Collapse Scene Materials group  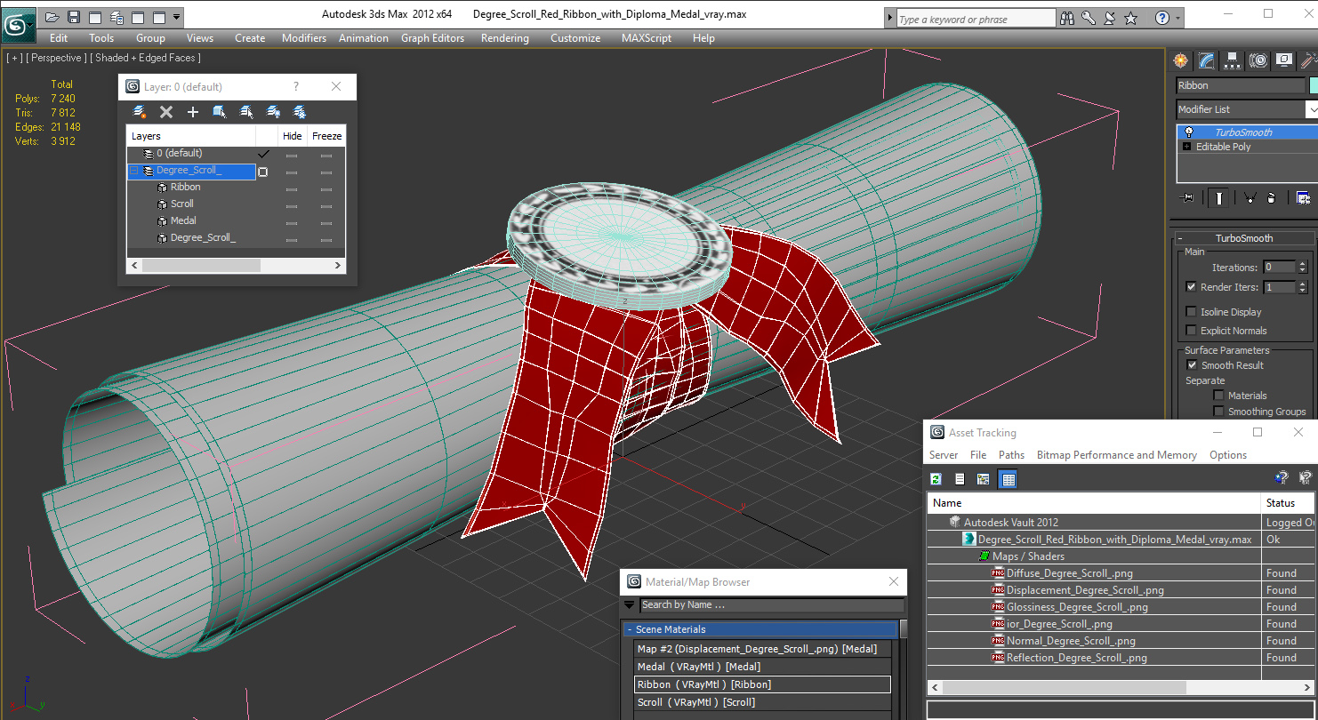(629, 629)
